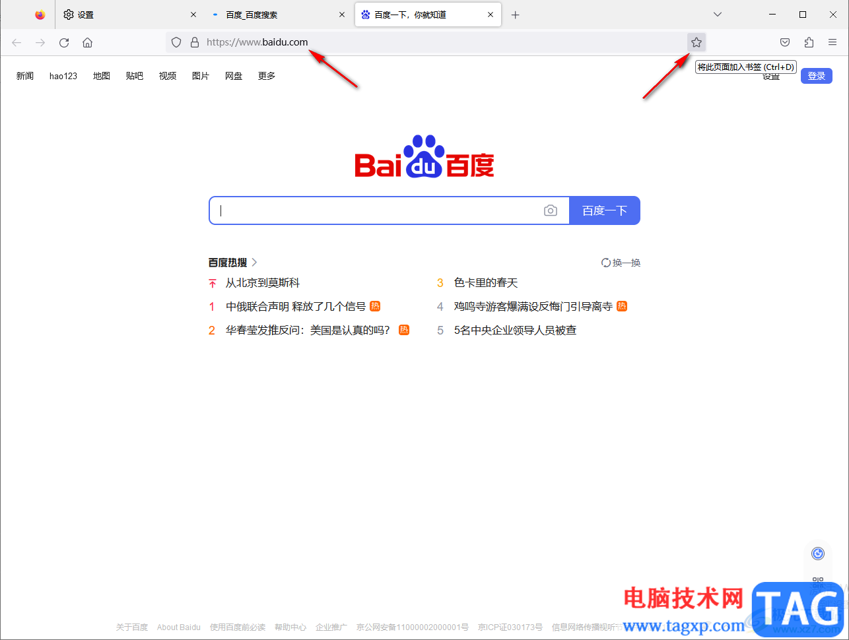This screenshot has height=640, width=849.
Task: Expand 百度热搜 with the arrow
Action: pyautogui.click(x=255, y=263)
